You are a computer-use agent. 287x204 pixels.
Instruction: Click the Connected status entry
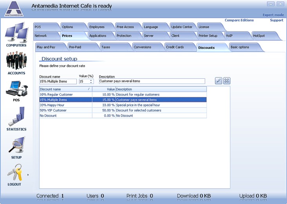point(50,196)
